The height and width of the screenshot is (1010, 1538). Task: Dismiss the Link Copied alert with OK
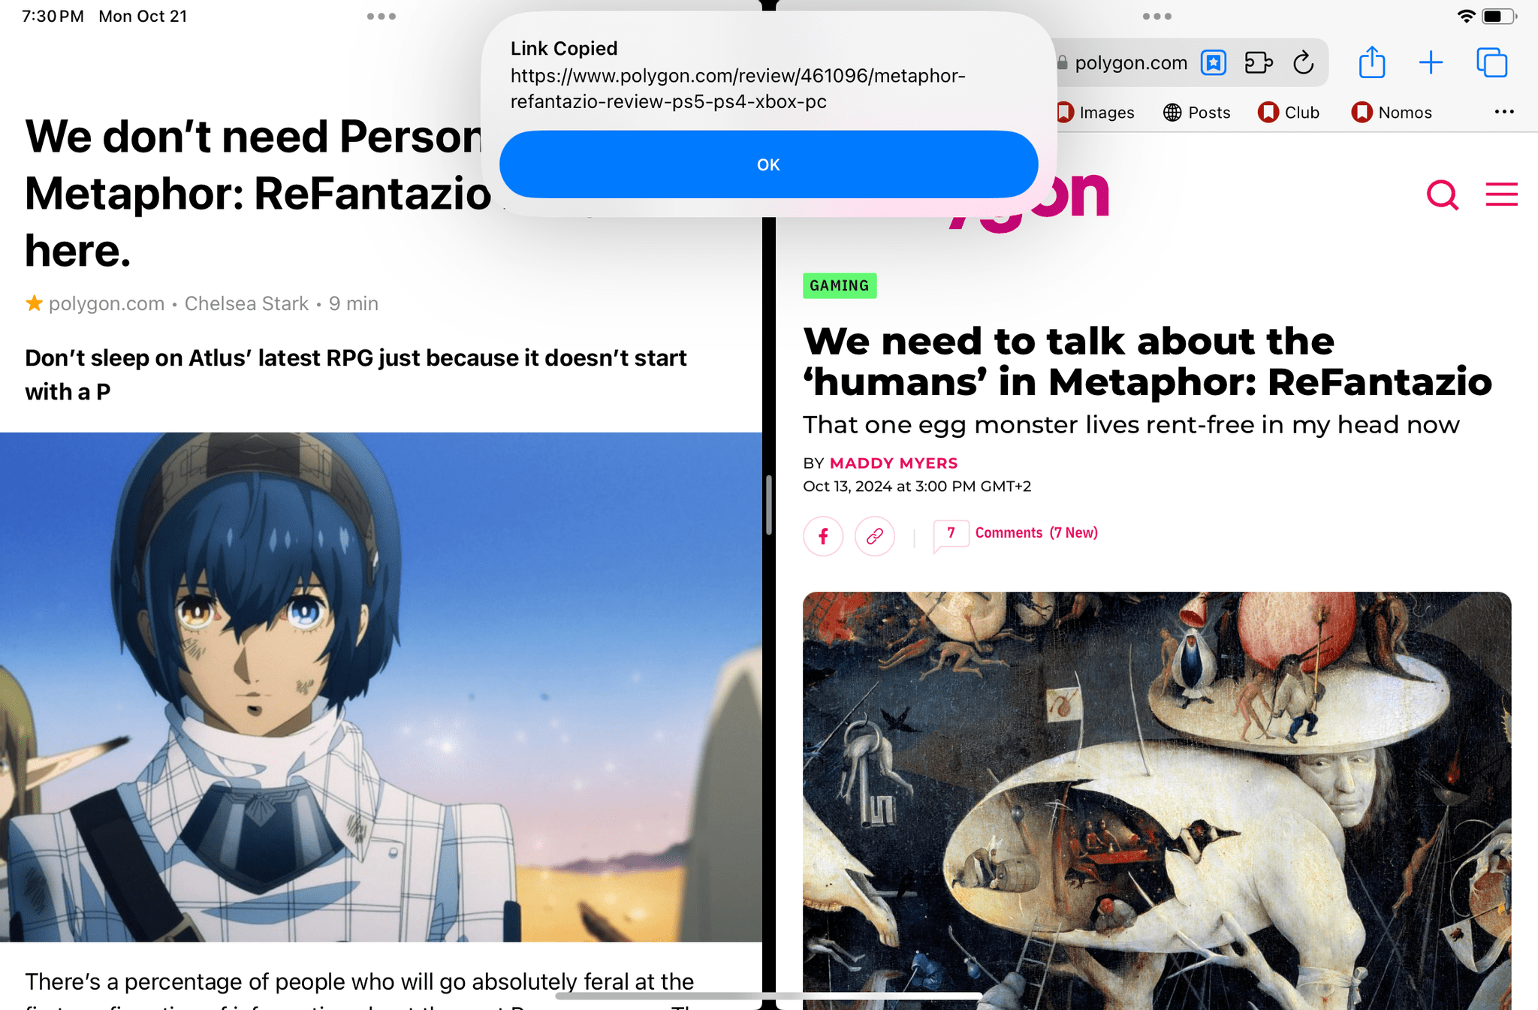tap(768, 164)
